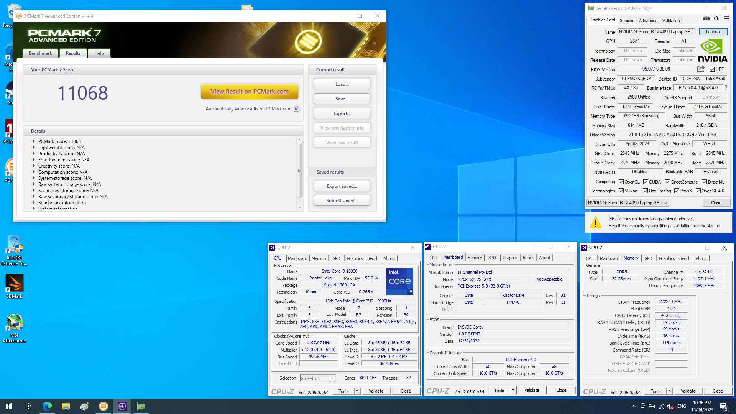Click the battery tray icon
736x414 pixels.
[x=652, y=406]
